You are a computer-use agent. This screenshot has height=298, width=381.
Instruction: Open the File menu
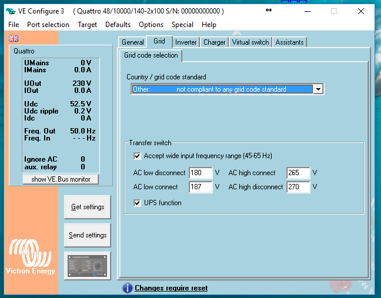click(14, 25)
